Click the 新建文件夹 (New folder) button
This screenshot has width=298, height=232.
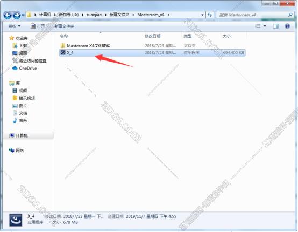pyautogui.click(x=64, y=26)
